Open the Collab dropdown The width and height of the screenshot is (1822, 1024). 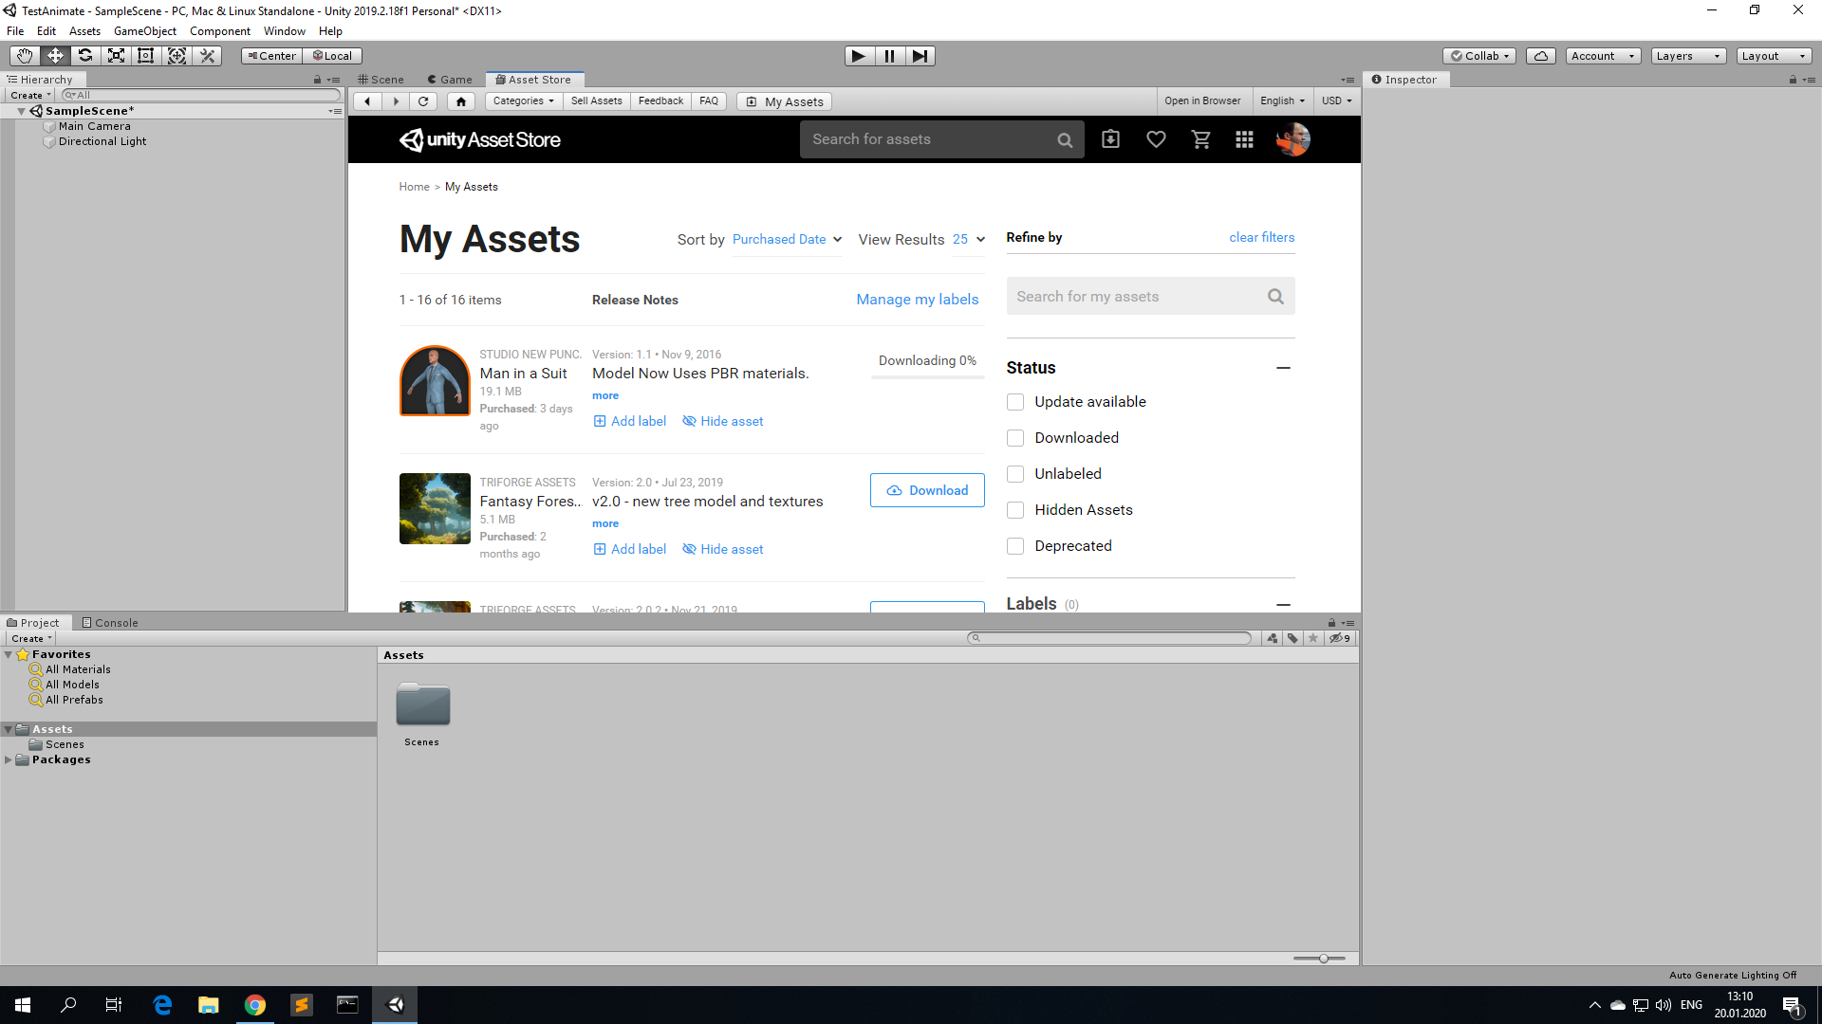click(x=1479, y=56)
